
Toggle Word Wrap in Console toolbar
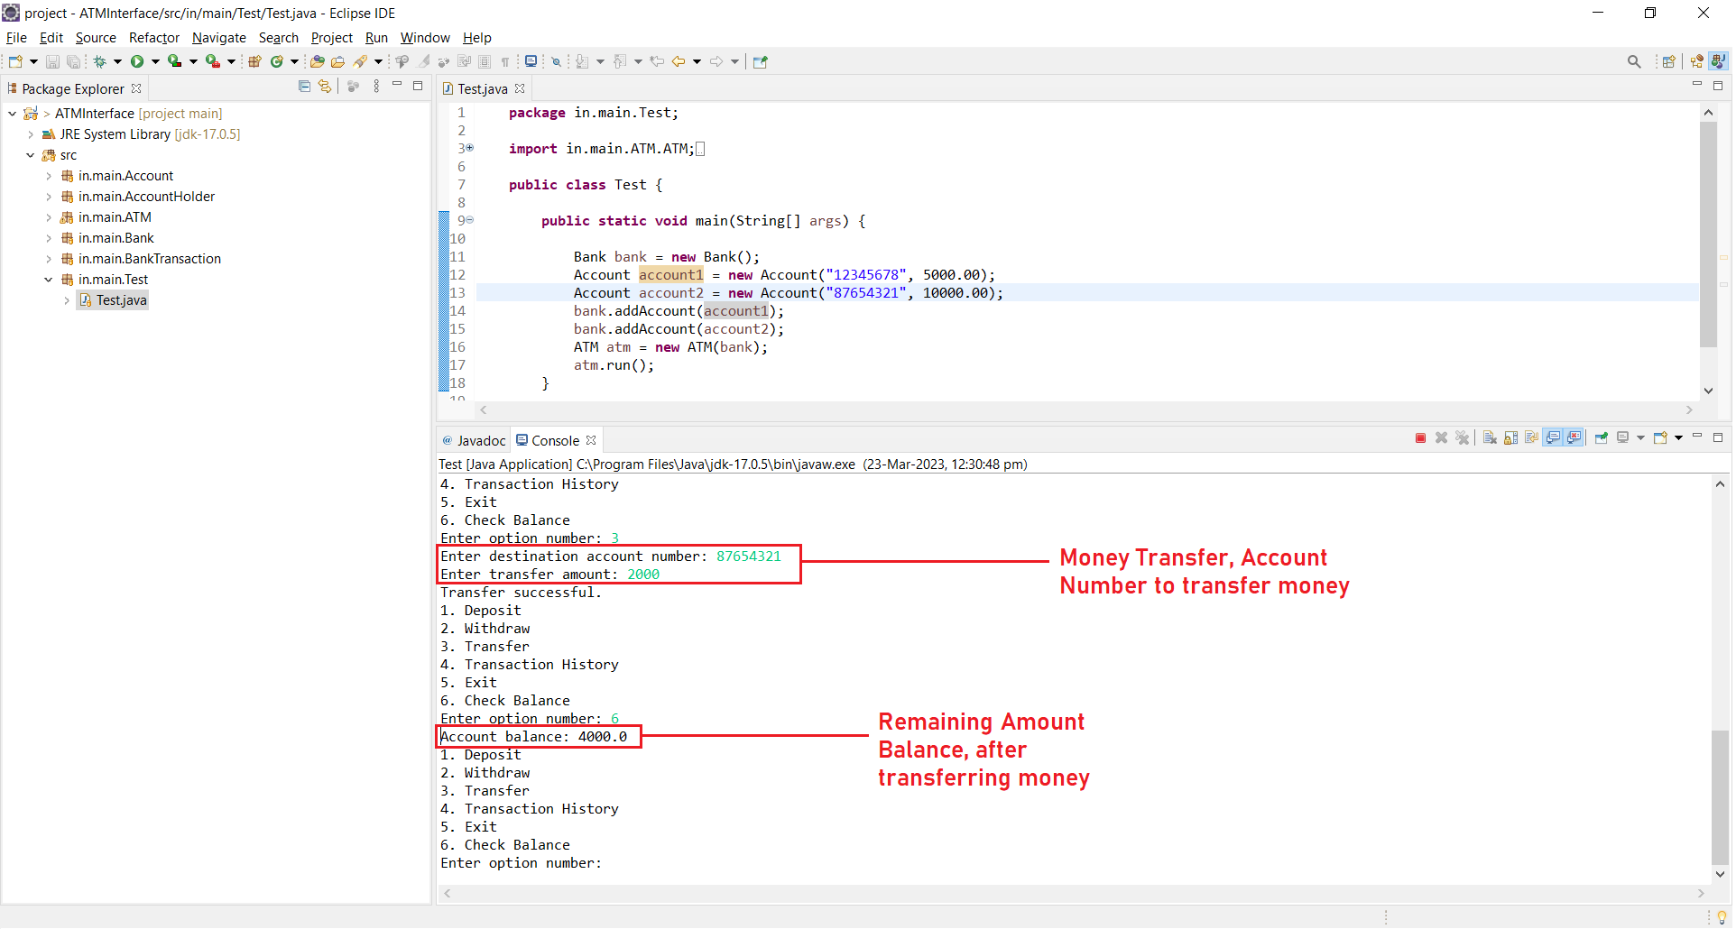click(x=1531, y=438)
